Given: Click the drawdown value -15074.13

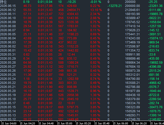Looking at the screenshot, I should (x=155, y=38).
